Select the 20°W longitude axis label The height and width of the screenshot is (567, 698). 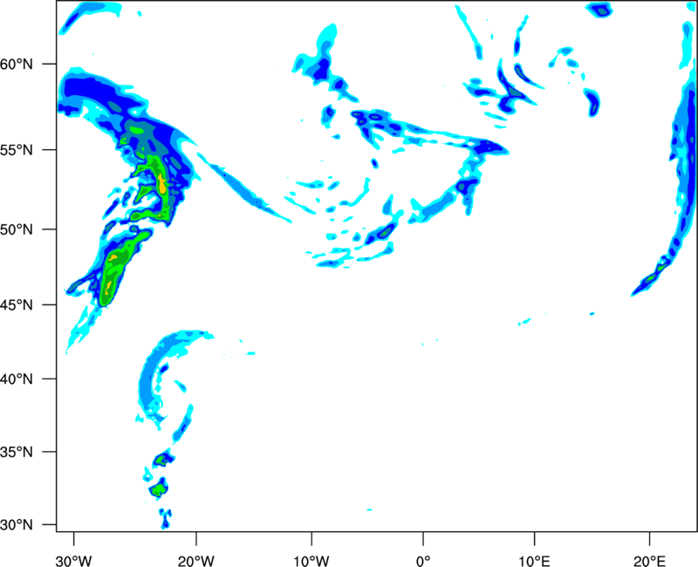[x=196, y=561]
